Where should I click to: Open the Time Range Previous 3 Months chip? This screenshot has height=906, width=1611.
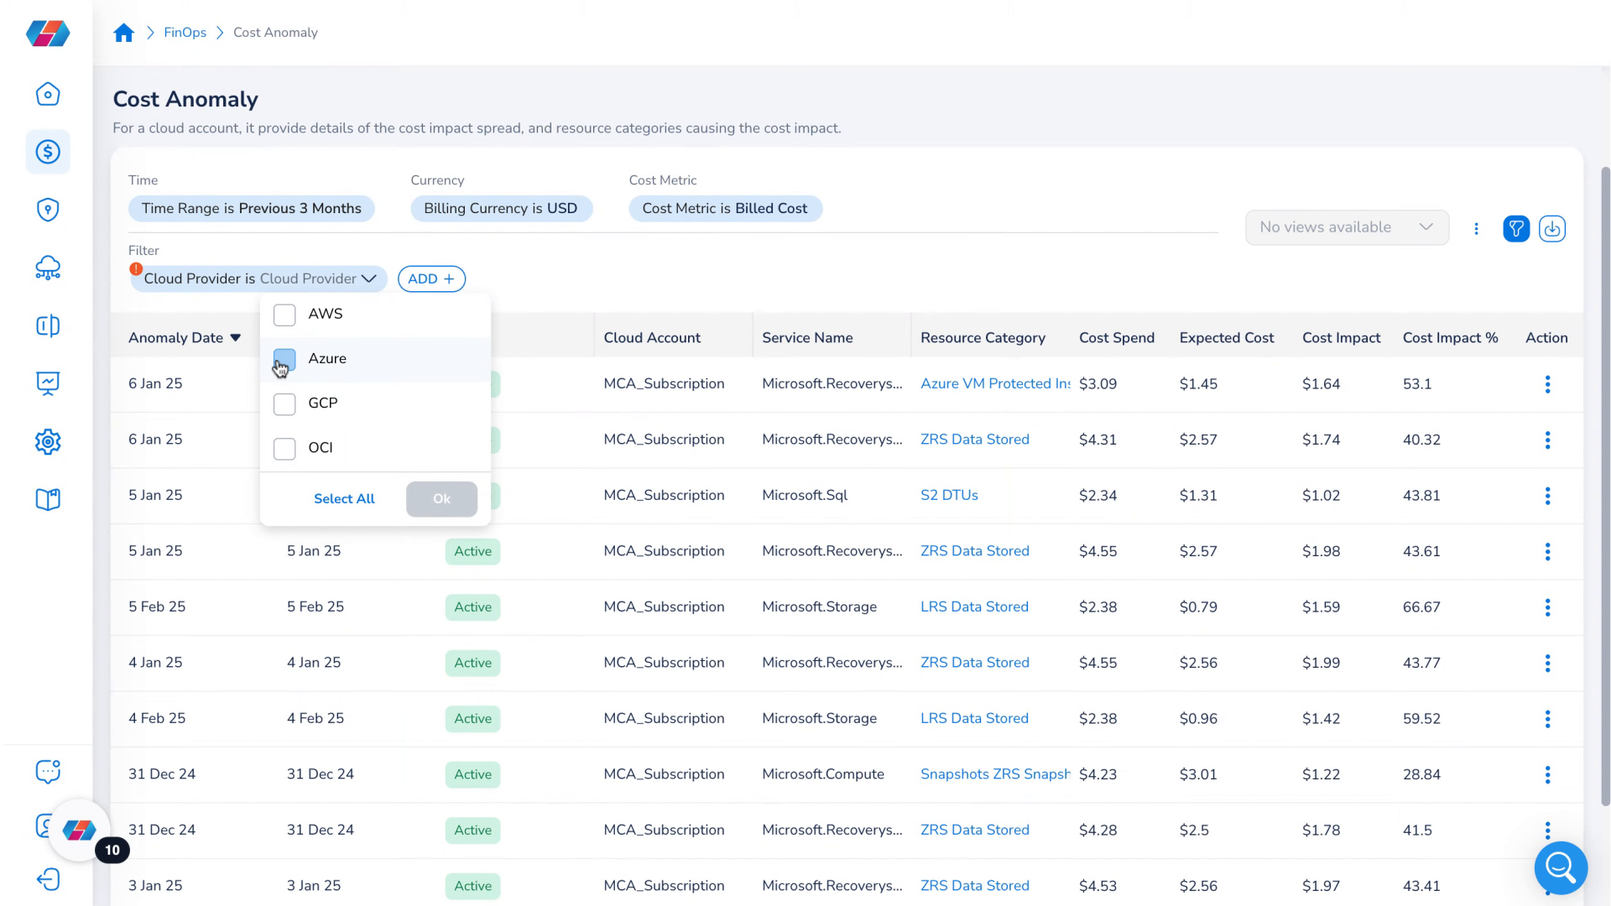click(x=251, y=208)
